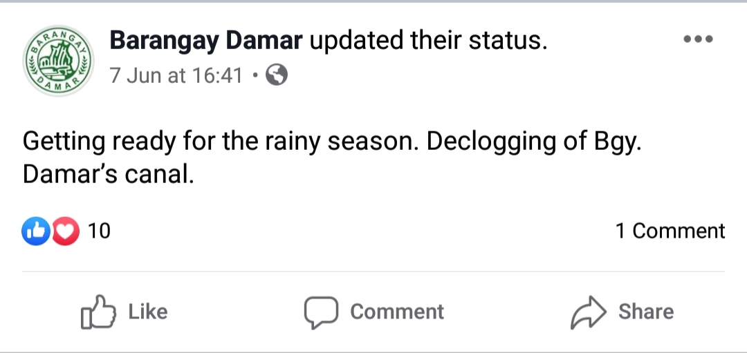The image size is (747, 353).
Task: Open the post timestamp 7 Jun at 16:41
Action: pyautogui.click(x=176, y=75)
